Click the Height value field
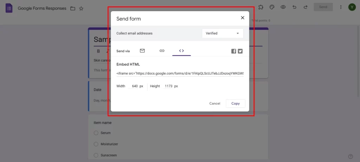The width and height of the screenshot is (360, 162). 168,86
